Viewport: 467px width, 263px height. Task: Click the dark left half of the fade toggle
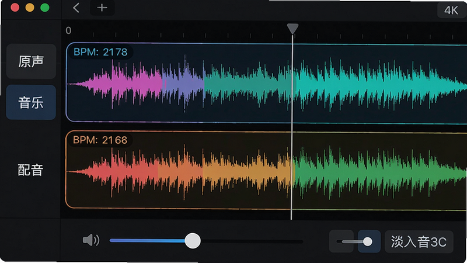pyautogui.click(x=341, y=241)
